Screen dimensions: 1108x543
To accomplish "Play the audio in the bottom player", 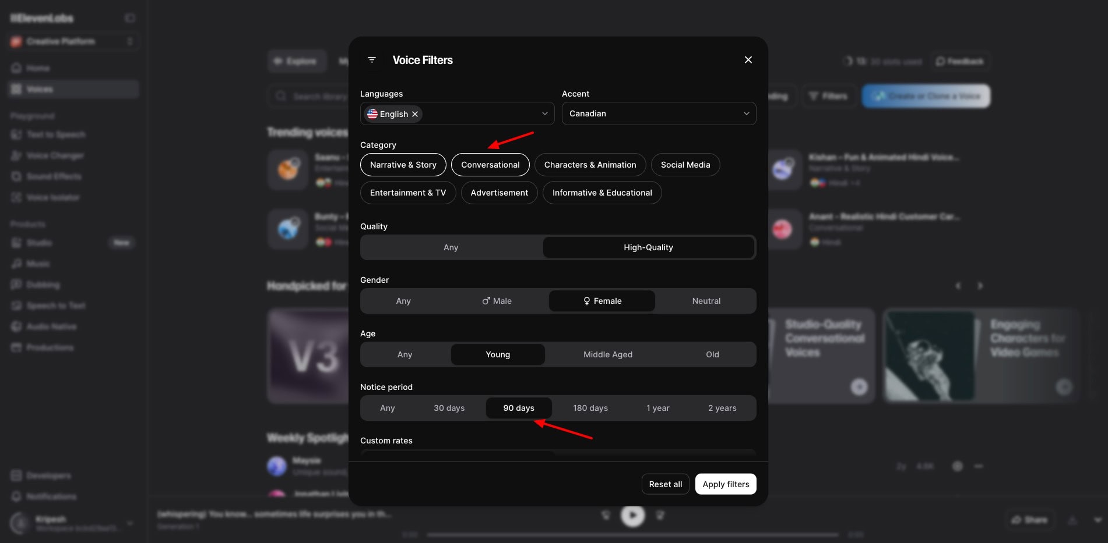I will tap(632, 515).
